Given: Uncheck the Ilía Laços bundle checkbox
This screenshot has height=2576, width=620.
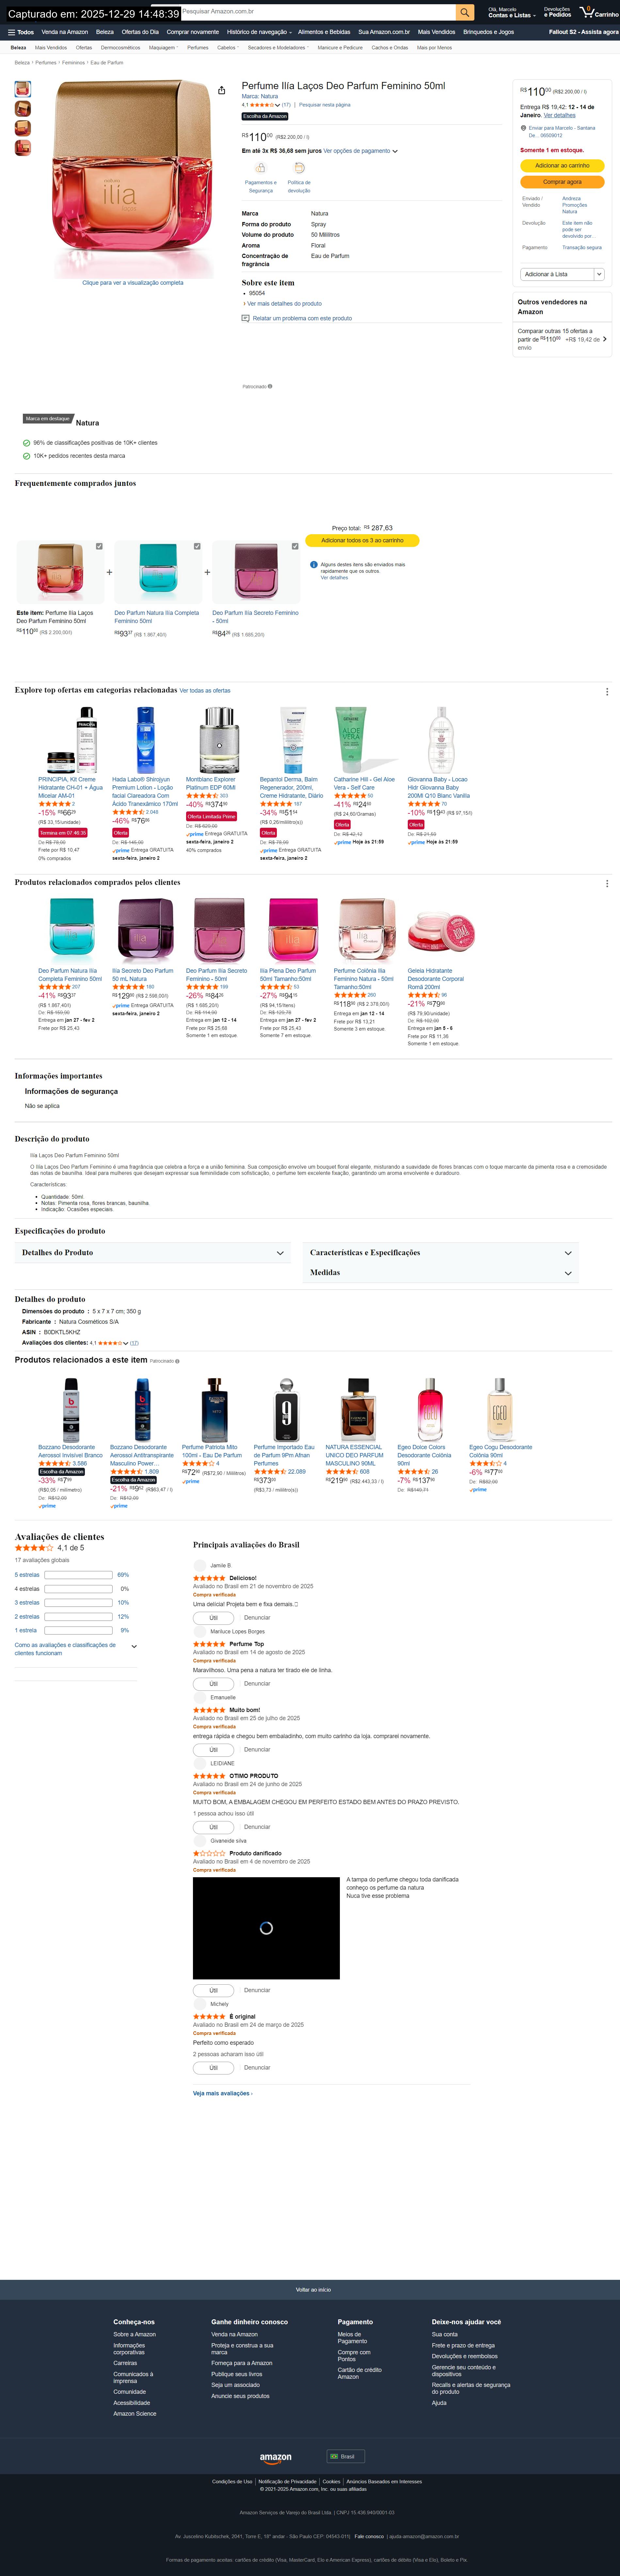Looking at the screenshot, I should (99, 546).
